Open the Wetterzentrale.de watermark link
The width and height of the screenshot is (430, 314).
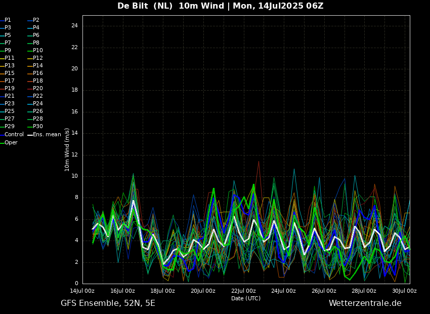365,303
